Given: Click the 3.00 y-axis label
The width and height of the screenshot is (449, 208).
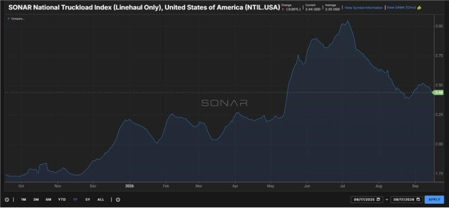Looking at the screenshot, I should pyautogui.click(x=440, y=26).
